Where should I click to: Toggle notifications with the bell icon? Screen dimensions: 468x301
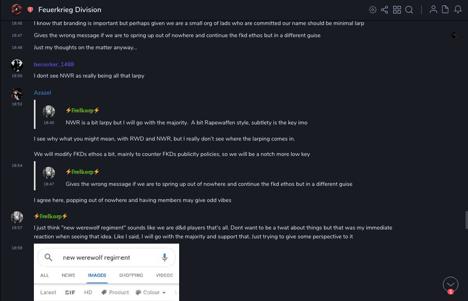point(458,10)
